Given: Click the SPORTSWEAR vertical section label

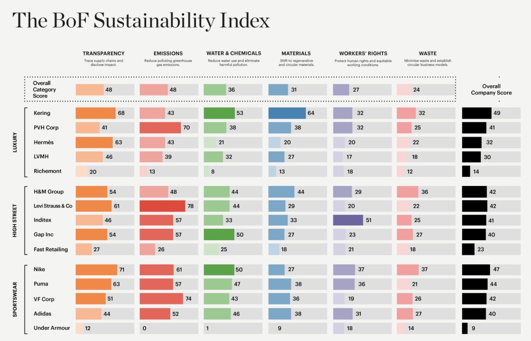Looking at the screenshot, I should point(15,299).
